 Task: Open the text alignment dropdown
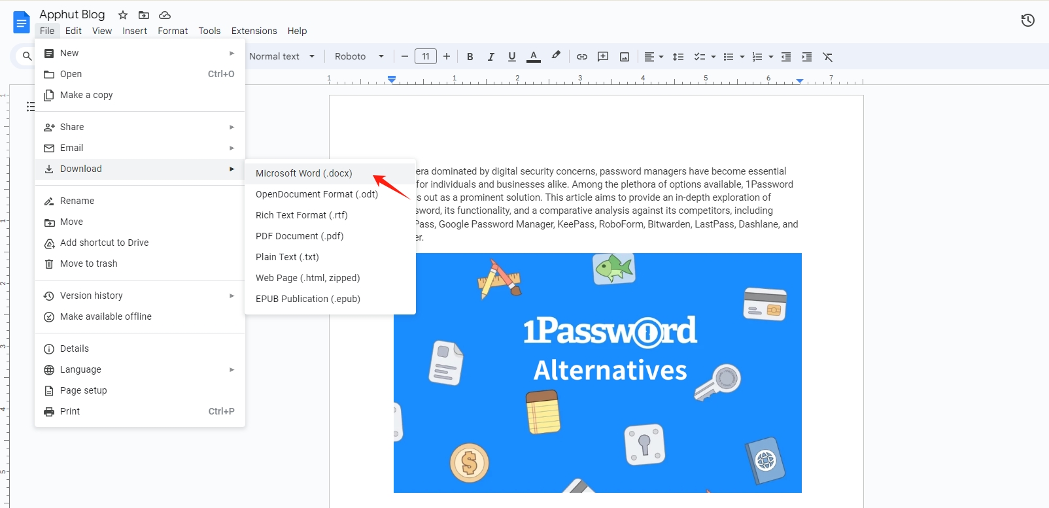point(653,57)
